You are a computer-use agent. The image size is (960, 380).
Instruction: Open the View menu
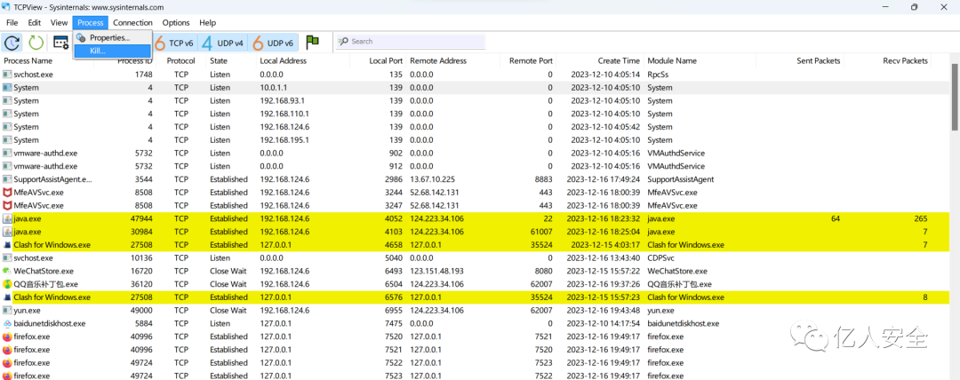coord(59,23)
